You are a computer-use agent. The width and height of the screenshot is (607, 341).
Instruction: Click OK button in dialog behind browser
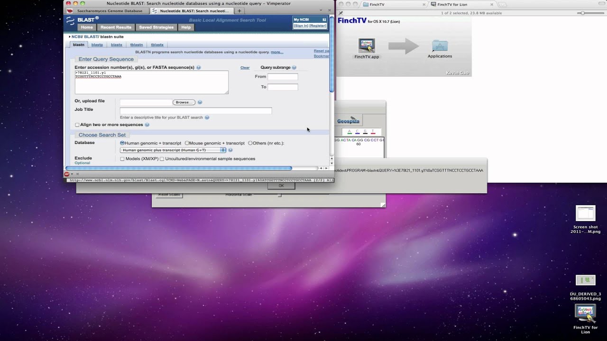pyautogui.click(x=281, y=186)
